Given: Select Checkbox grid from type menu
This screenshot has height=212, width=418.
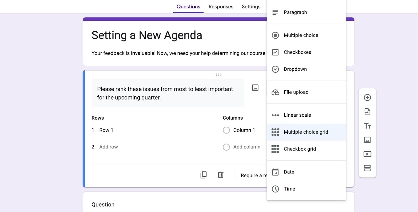Looking at the screenshot, I should point(300,149).
